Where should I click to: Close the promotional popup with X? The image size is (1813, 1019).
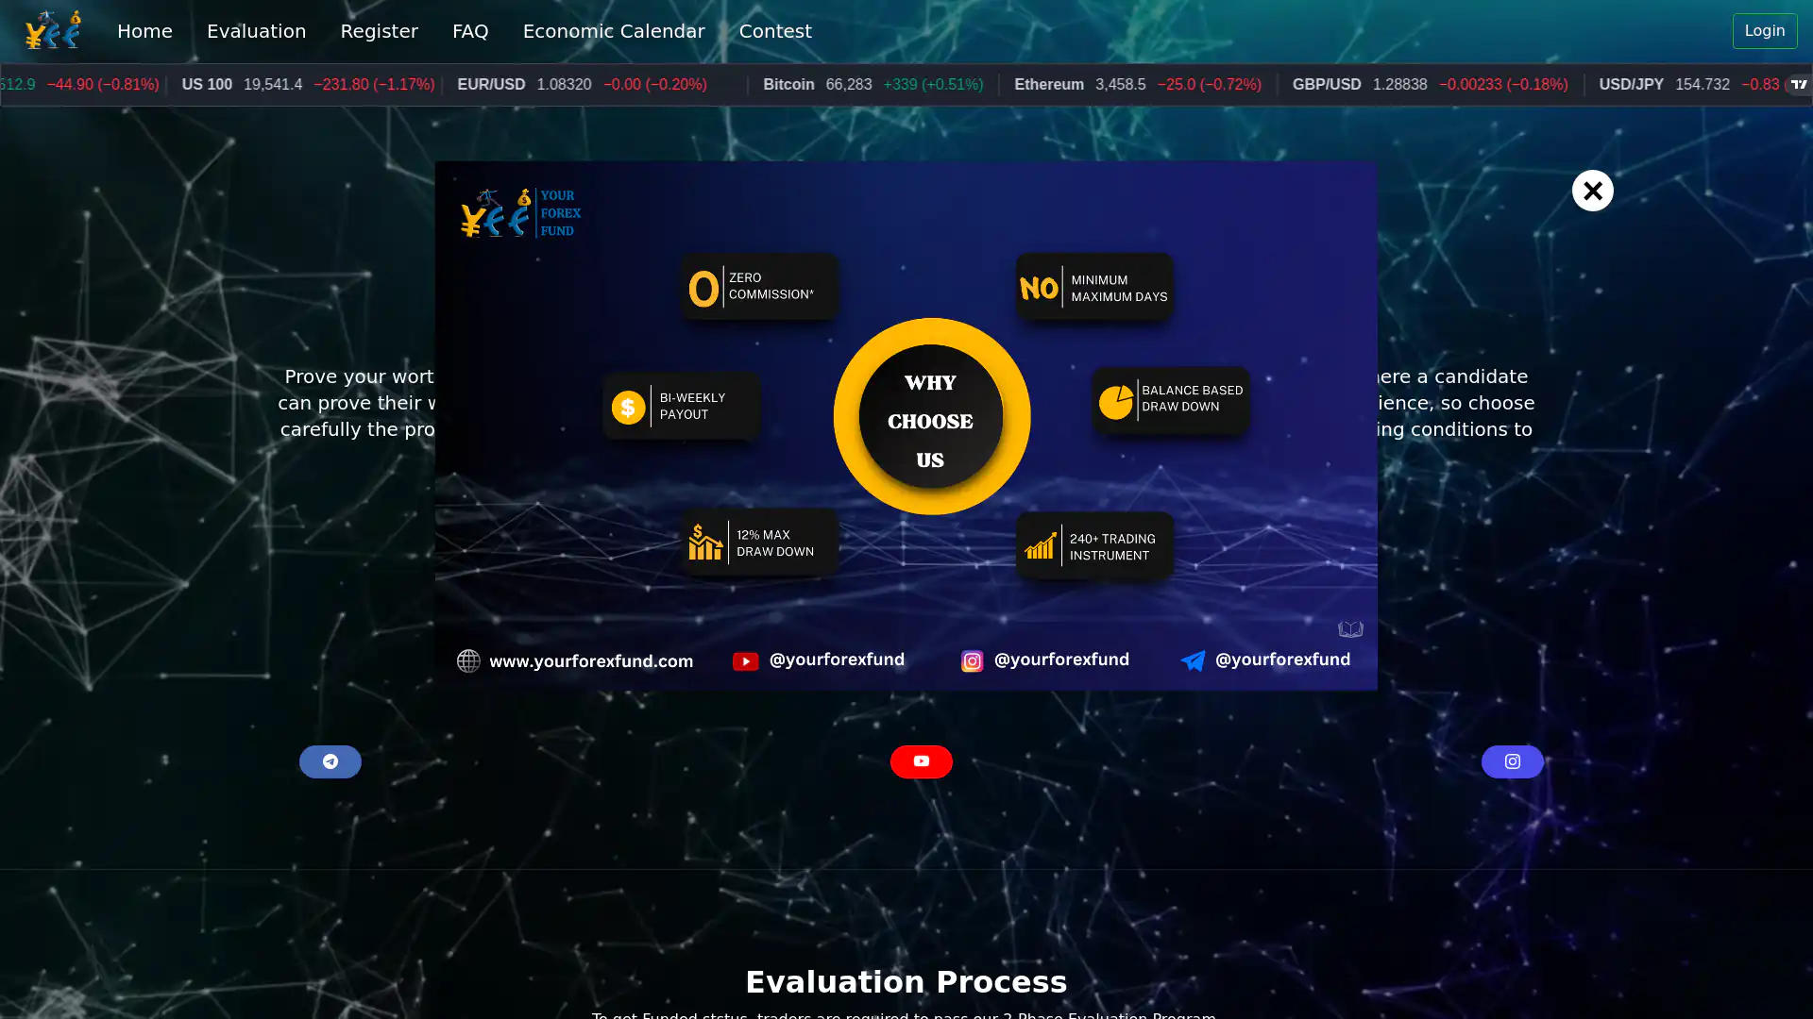click(x=1592, y=191)
